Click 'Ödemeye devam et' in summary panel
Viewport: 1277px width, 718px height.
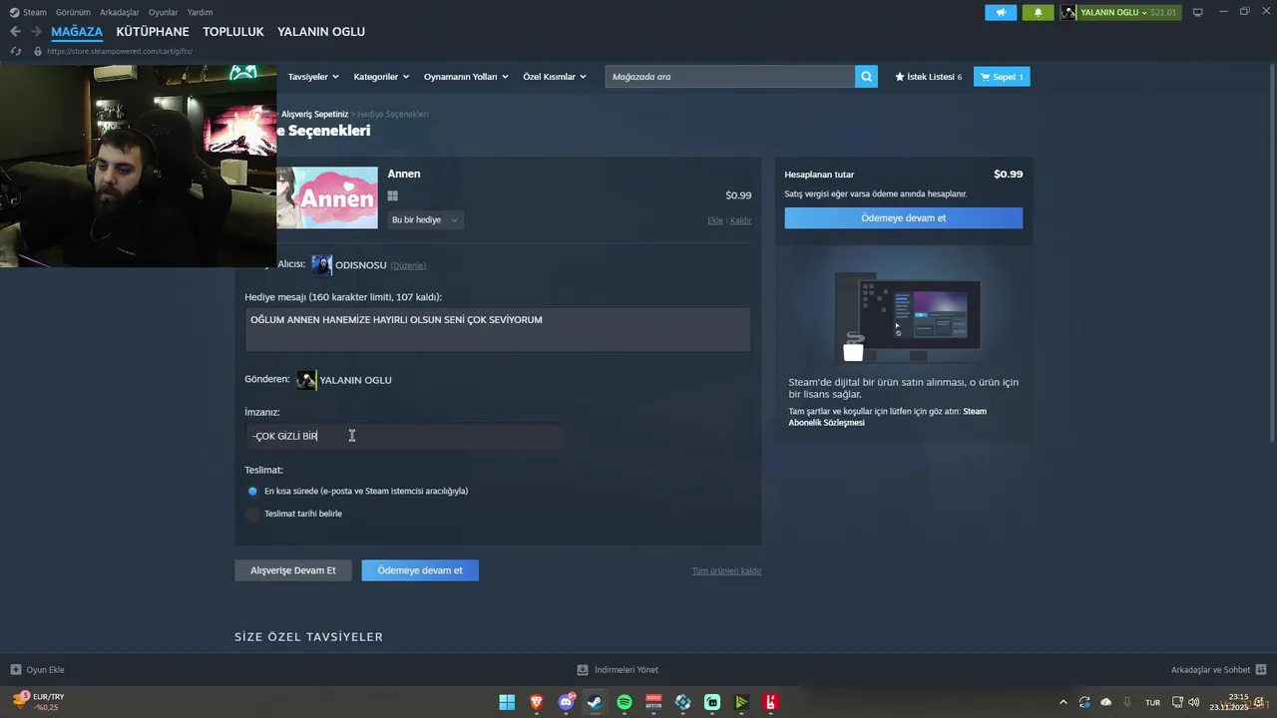point(903,218)
